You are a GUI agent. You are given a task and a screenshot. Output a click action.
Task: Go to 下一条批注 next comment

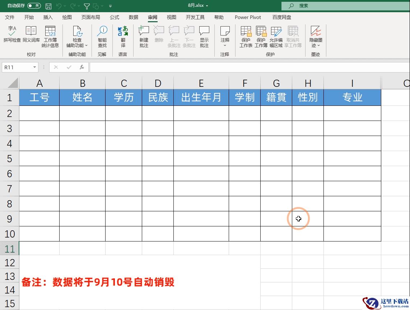[x=189, y=37]
